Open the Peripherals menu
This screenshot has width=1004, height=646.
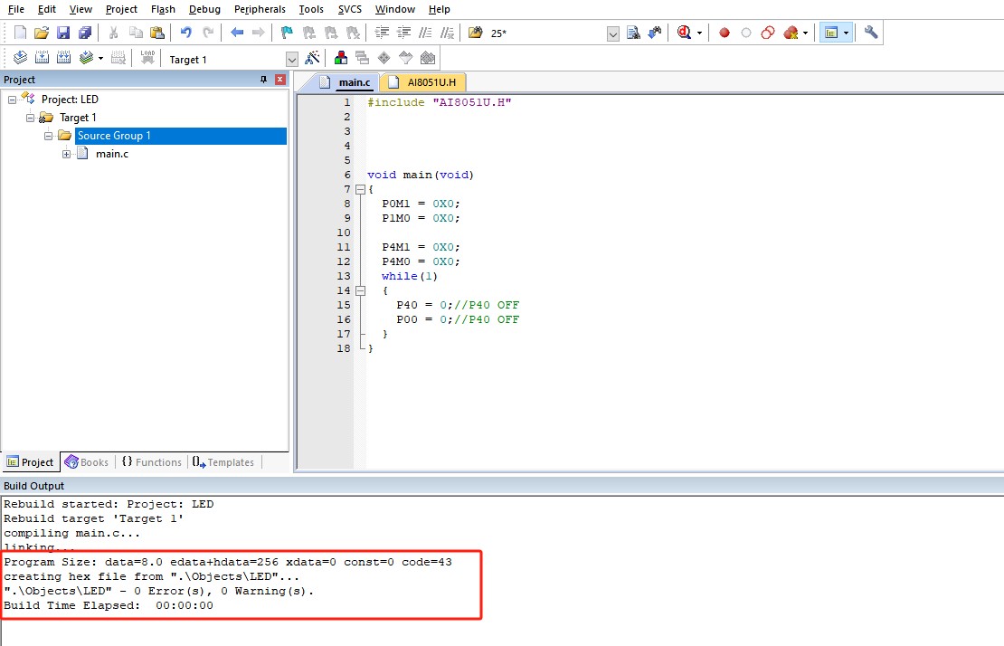click(x=260, y=9)
